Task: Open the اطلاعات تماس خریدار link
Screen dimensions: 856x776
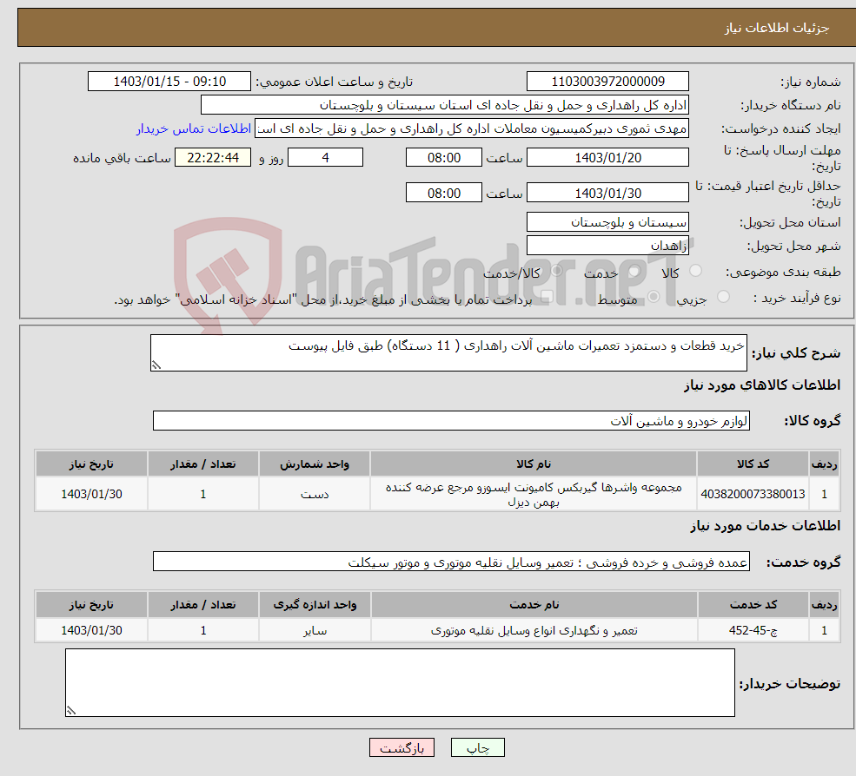Action: [194, 128]
